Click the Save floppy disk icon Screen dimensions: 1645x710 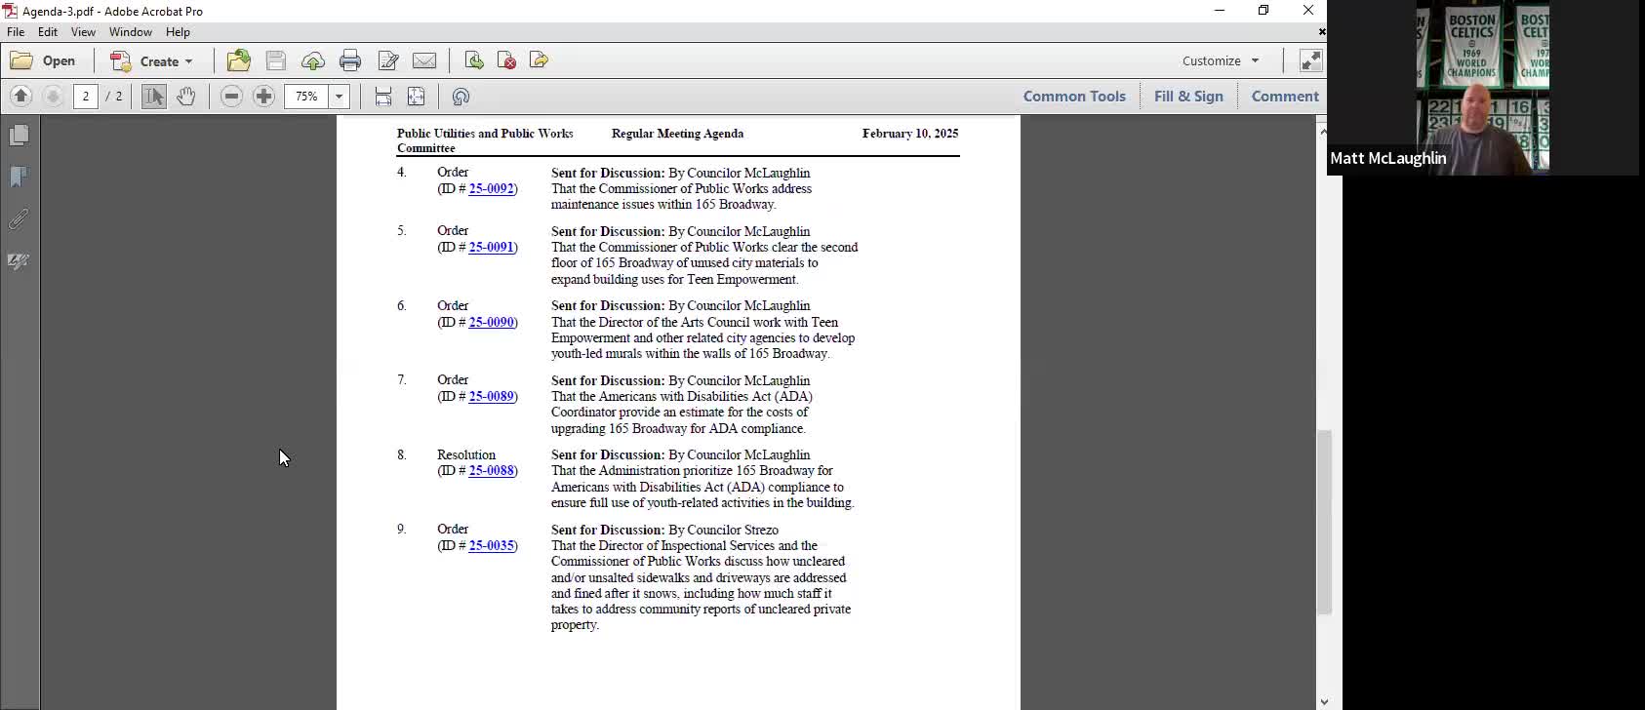(276, 60)
